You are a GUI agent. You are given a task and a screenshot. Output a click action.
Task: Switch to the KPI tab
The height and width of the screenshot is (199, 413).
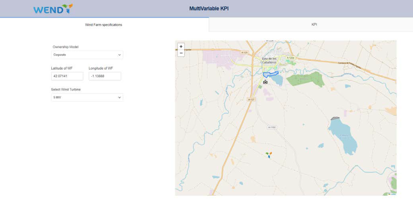click(x=314, y=25)
